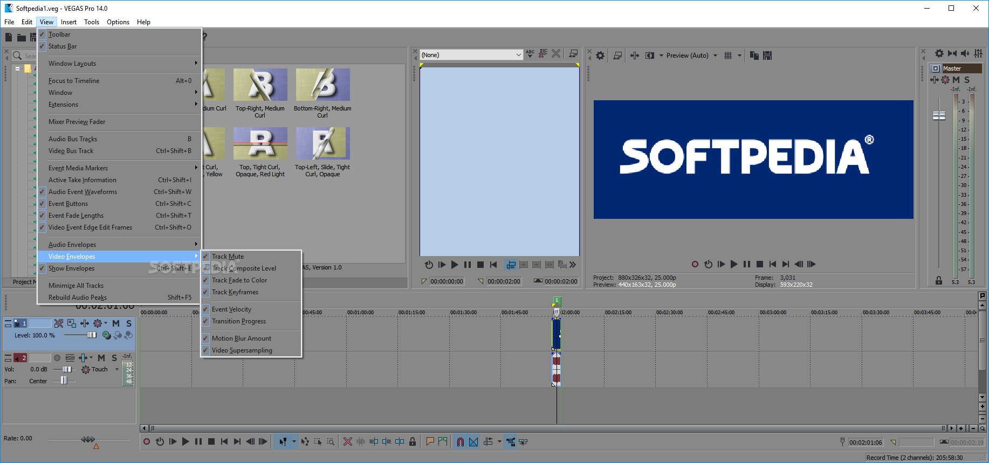
Task: Toggle the Event Velocity checkbox
Action: [205, 309]
